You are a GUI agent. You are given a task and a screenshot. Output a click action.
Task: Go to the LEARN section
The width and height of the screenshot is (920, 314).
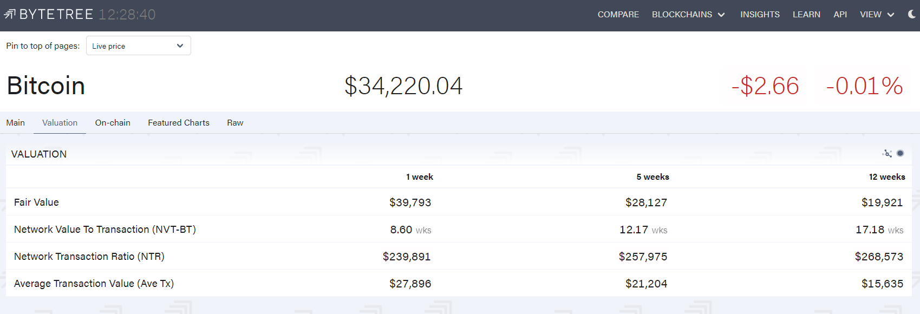[x=806, y=15]
